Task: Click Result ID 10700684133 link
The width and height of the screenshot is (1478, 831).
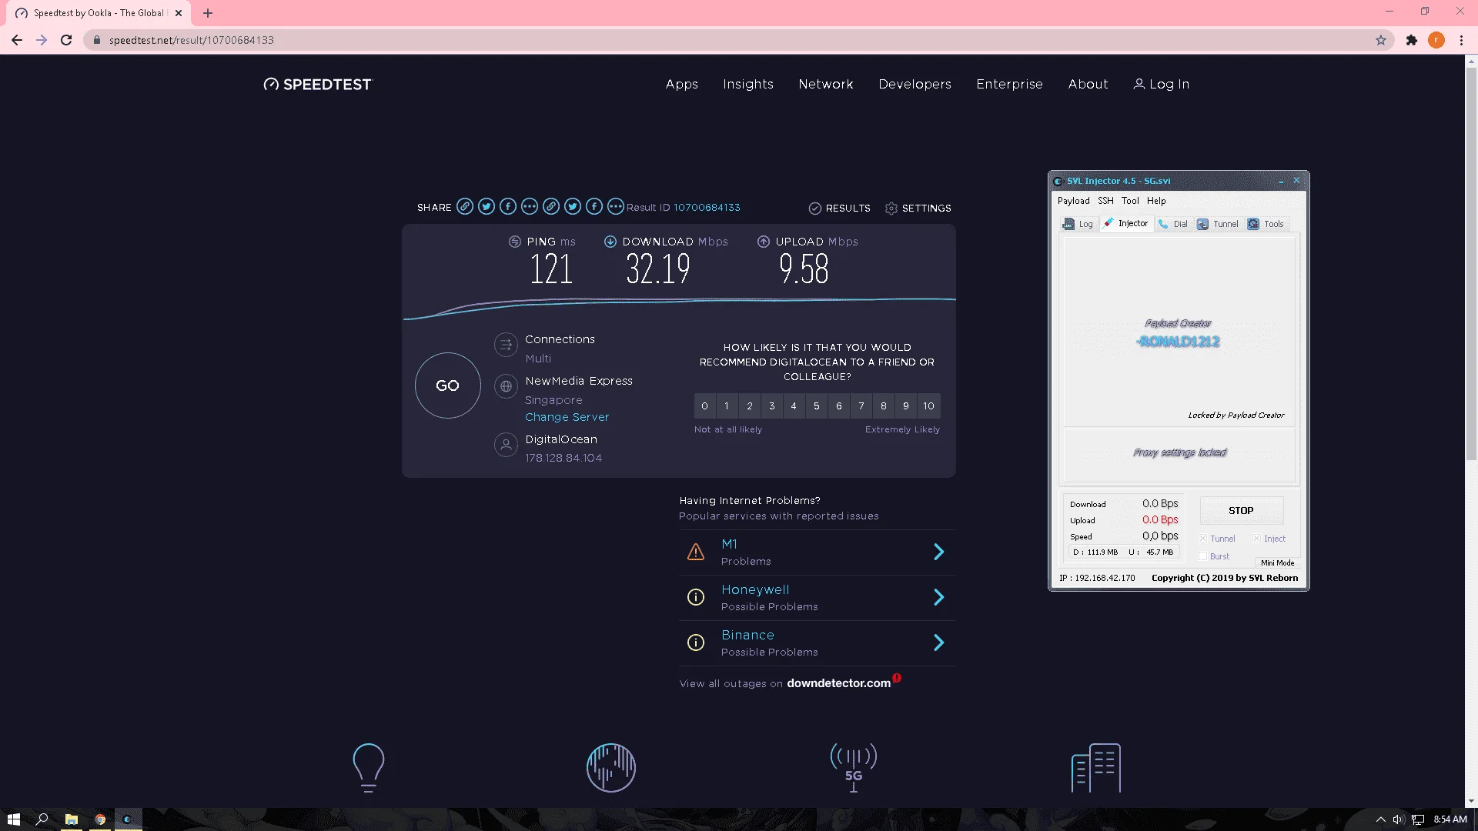Action: [707, 208]
